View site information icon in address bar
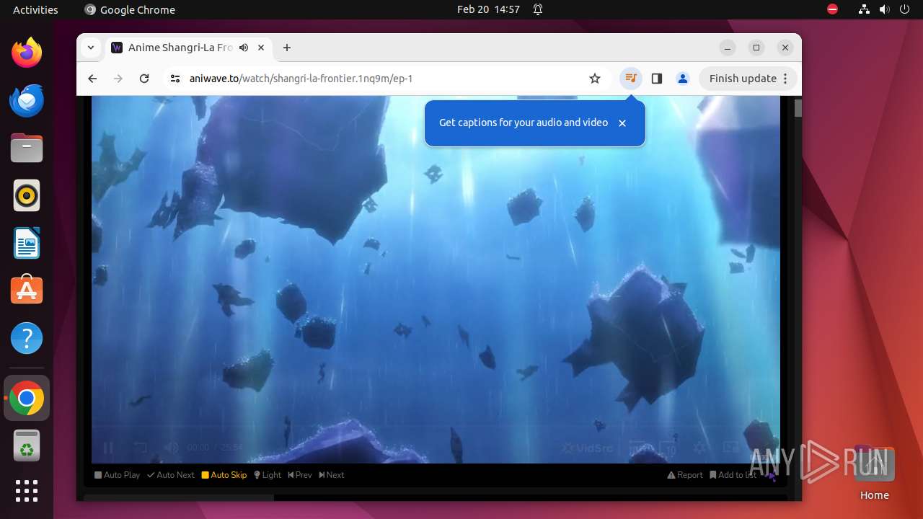The height and width of the screenshot is (519, 923). 175,79
